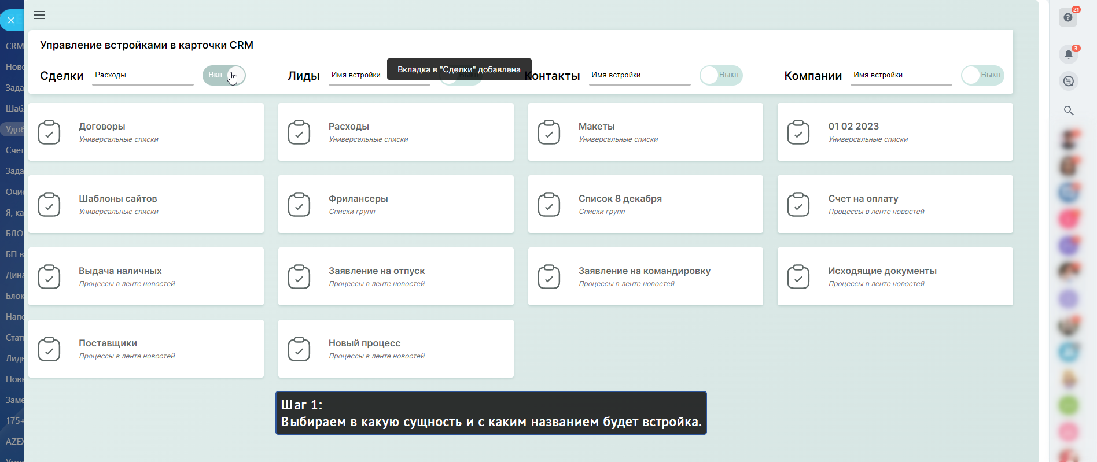Click the clipboard icon on Договоры card
Screen dimensions: 1097x462
point(49,132)
